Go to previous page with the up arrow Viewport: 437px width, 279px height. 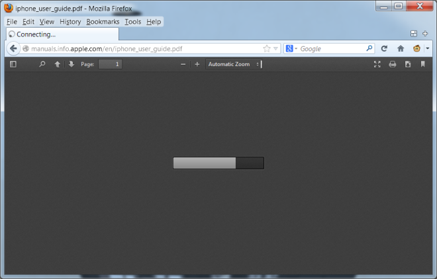[x=58, y=64]
